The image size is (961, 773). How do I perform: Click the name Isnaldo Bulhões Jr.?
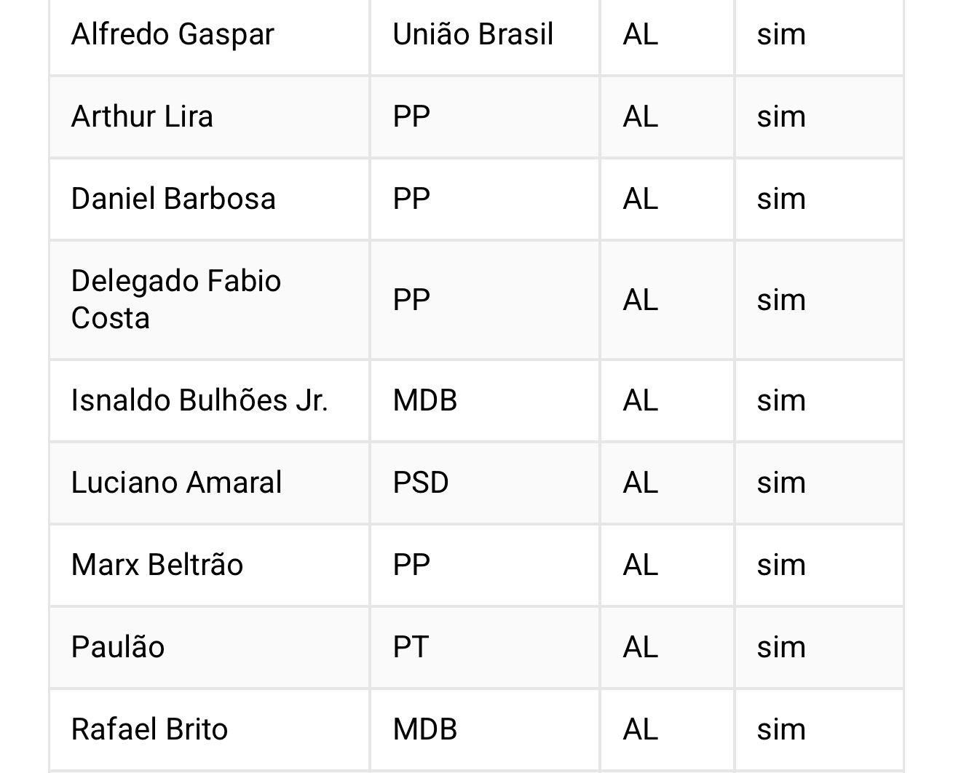(199, 400)
